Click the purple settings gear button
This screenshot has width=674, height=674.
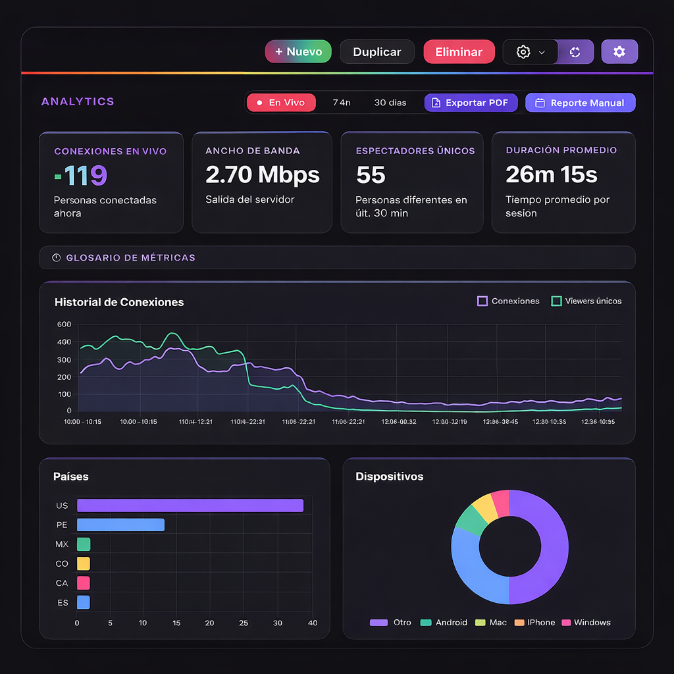click(x=619, y=52)
